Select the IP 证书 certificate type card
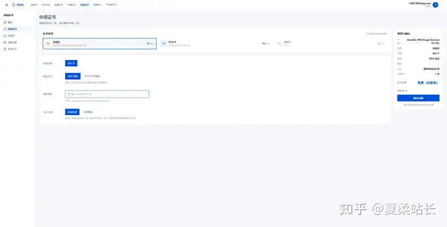The width and height of the screenshot is (447, 227). pos(215,43)
